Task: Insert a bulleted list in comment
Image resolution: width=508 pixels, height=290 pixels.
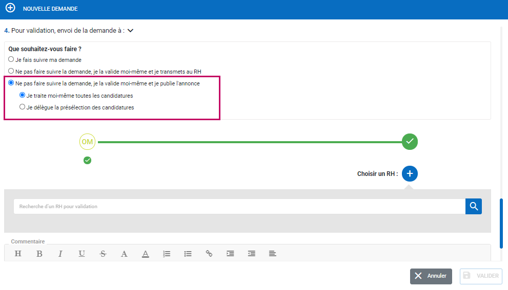Action: click(x=188, y=254)
